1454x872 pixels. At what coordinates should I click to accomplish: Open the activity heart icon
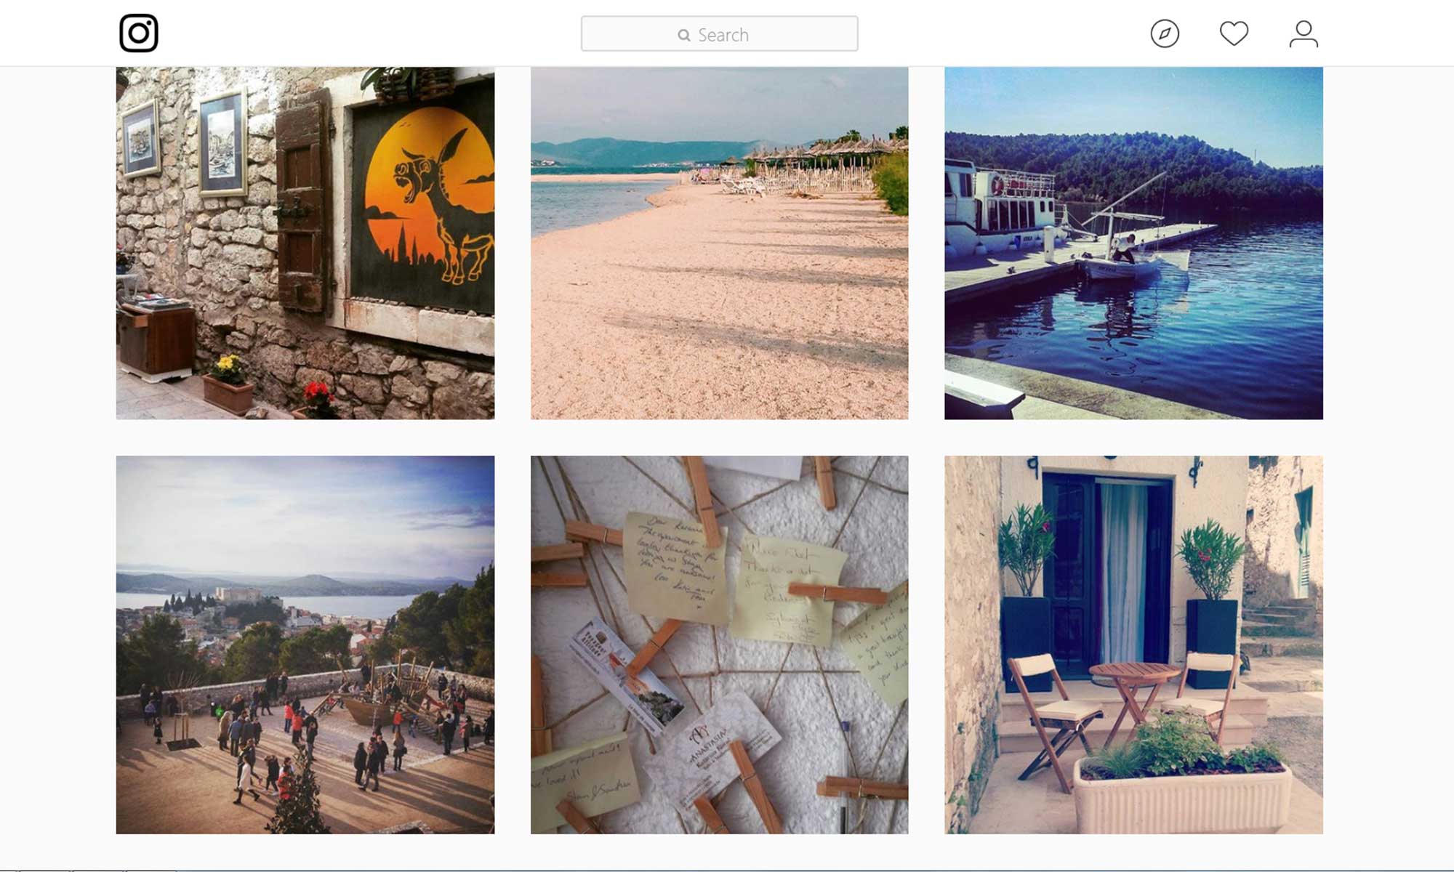tap(1234, 33)
